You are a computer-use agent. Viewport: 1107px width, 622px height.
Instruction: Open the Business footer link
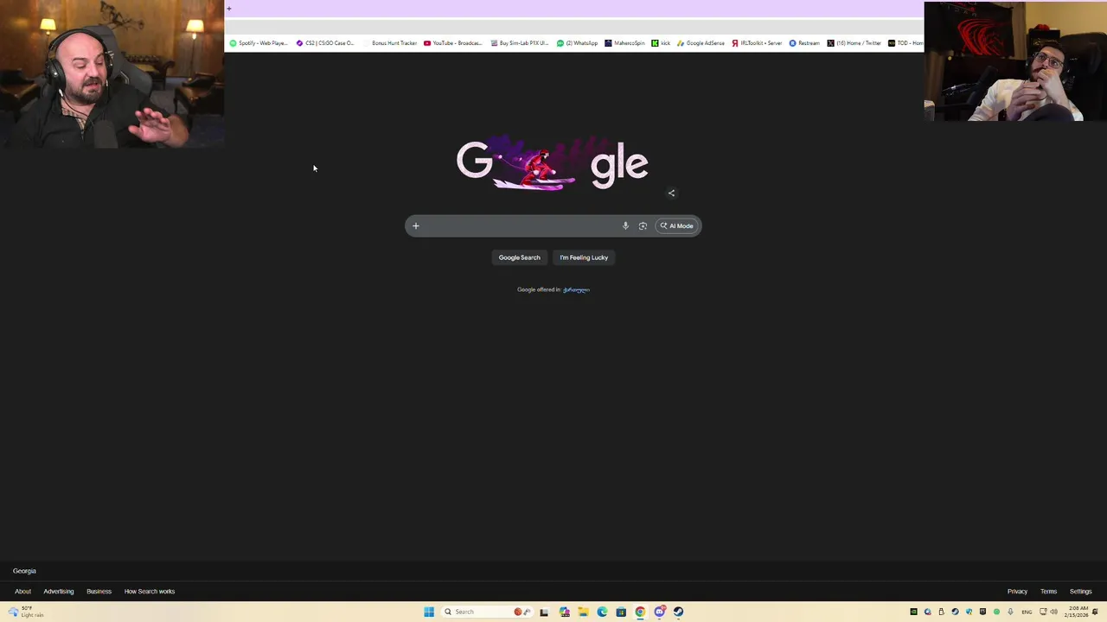[99, 592]
